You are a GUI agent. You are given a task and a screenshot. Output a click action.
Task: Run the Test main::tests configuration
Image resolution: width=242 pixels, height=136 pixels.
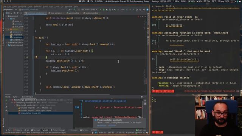coord(100,9)
